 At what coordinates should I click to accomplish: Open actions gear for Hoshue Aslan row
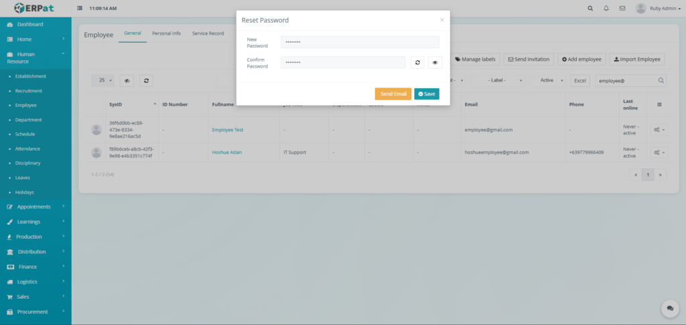[x=659, y=152]
